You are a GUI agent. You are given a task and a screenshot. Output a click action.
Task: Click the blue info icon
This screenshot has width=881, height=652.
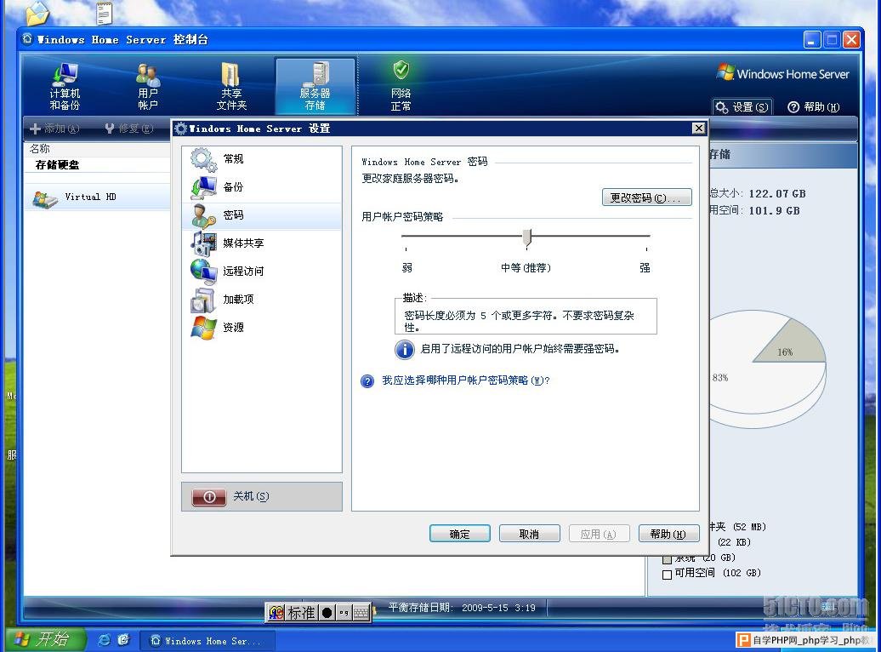tap(405, 349)
